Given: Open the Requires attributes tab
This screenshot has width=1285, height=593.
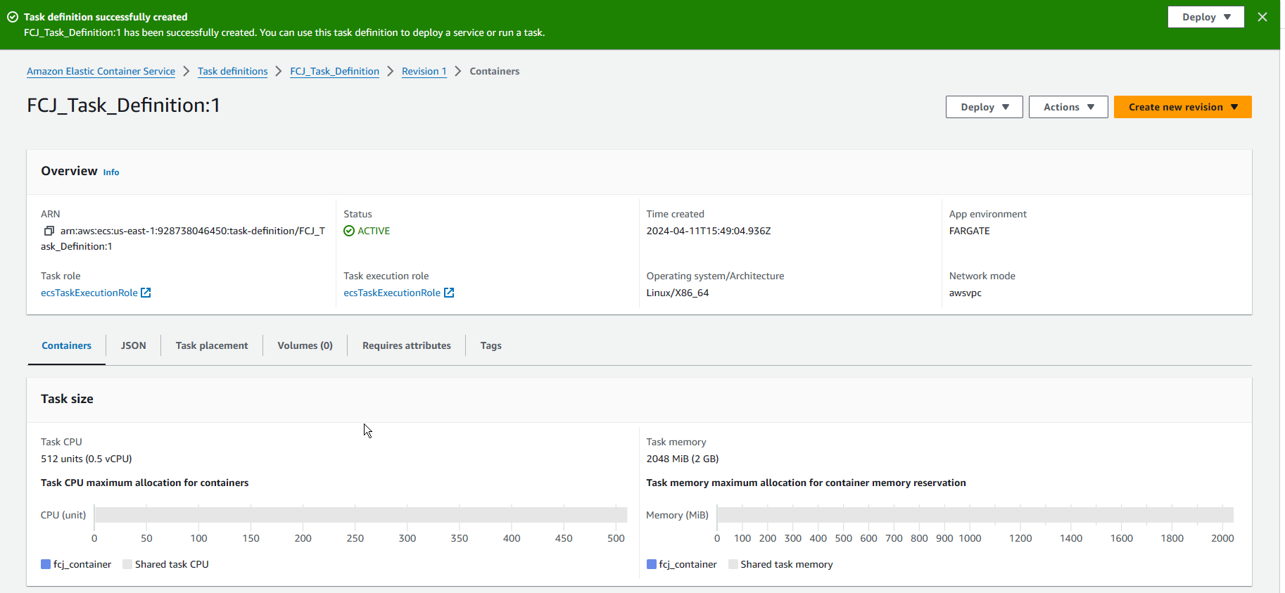Looking at the screenshot, I should 407,345.
